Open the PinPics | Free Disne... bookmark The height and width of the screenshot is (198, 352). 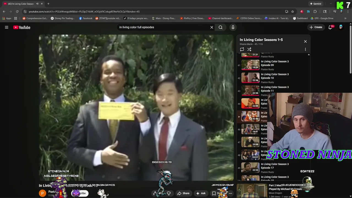pyautogui.click(x=192, y=18)
